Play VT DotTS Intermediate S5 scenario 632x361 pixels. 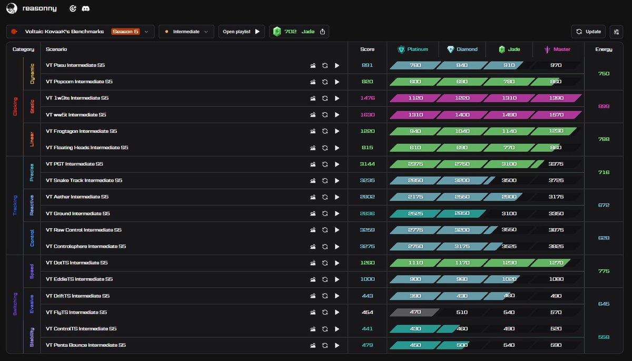(337, 262)
